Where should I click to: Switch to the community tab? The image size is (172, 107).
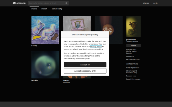57,9
